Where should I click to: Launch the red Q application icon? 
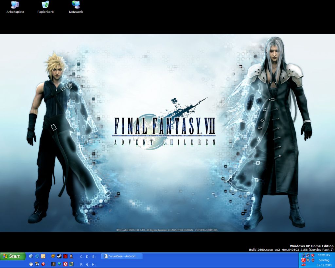point(65,264)
